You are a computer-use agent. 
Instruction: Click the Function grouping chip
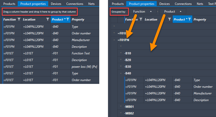click(x=139, y=12)
